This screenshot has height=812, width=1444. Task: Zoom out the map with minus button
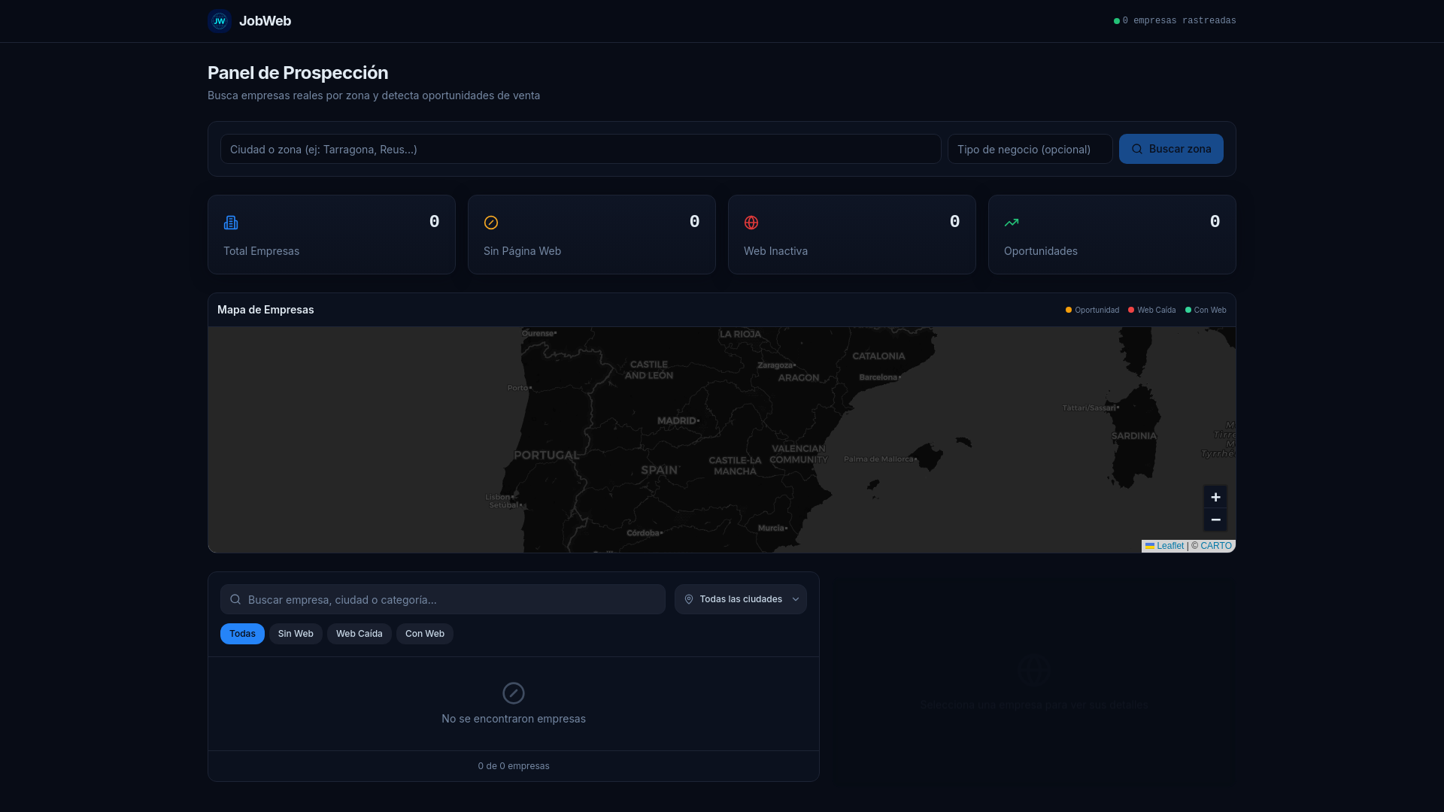point(1215,520)
